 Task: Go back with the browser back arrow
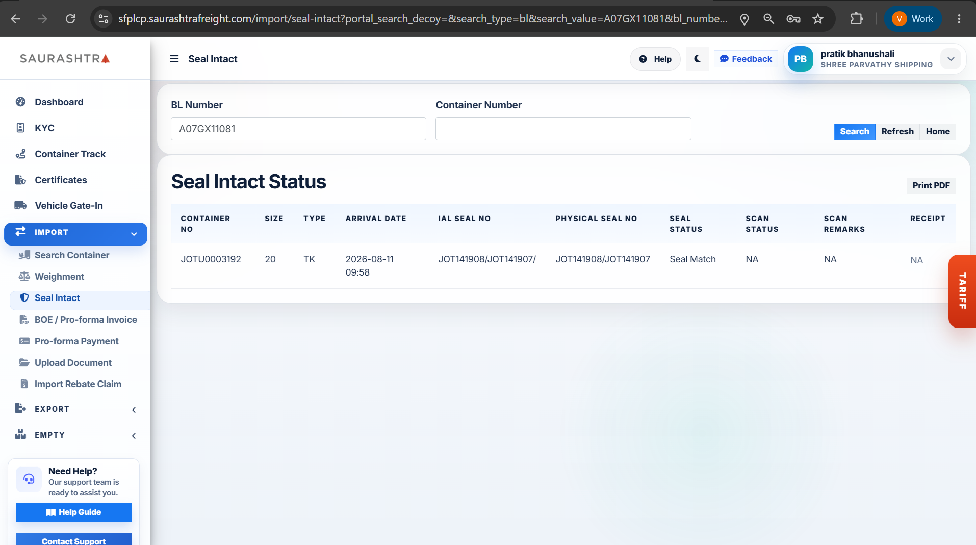click(x=16, y=19)
